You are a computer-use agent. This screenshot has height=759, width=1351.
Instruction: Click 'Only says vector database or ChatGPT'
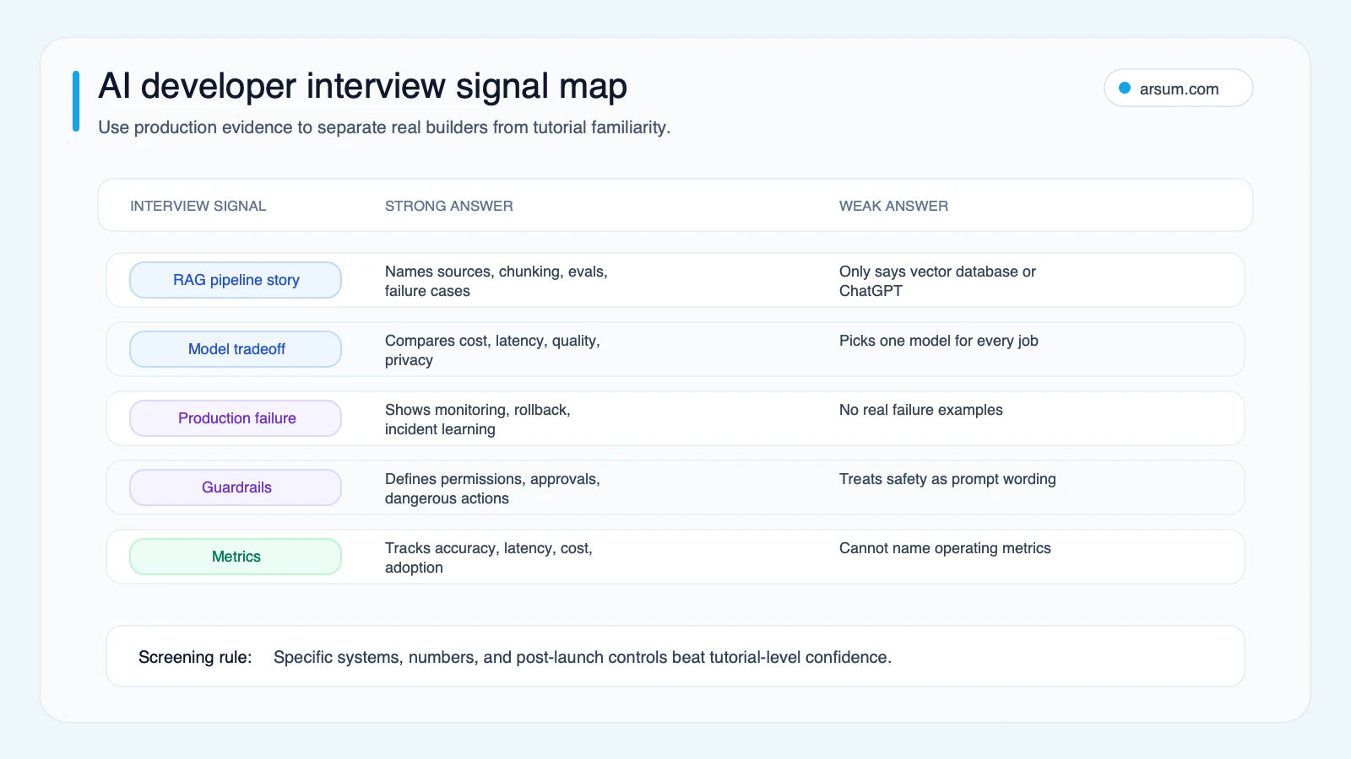click(937, 281)
